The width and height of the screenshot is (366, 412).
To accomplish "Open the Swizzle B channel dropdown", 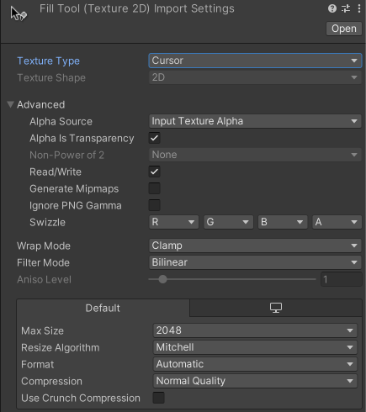I will [283, 222].
